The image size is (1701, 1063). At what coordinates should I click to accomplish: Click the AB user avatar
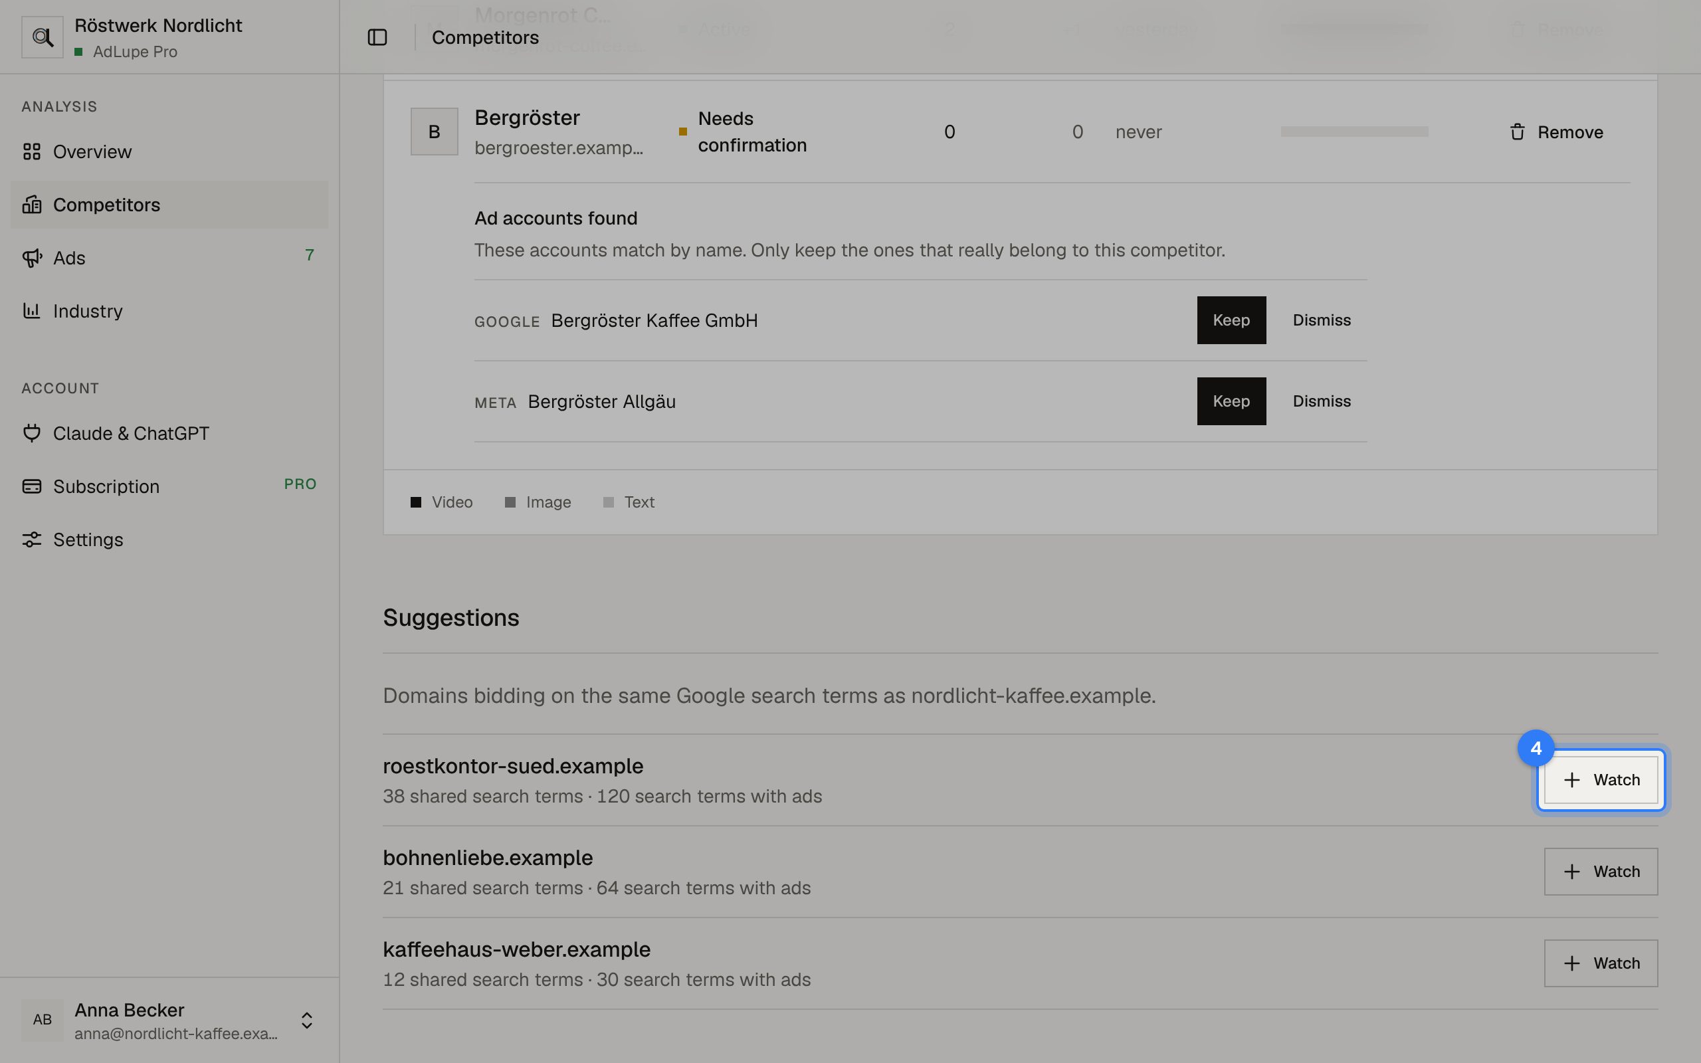tap(42, 1019)
